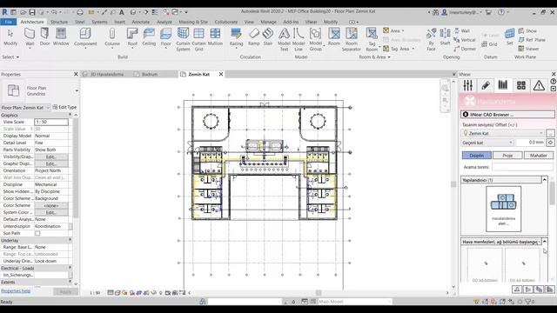Expand the Select panel dropdown
Viewport: 557px width, 313px height.
coord(10,57)
